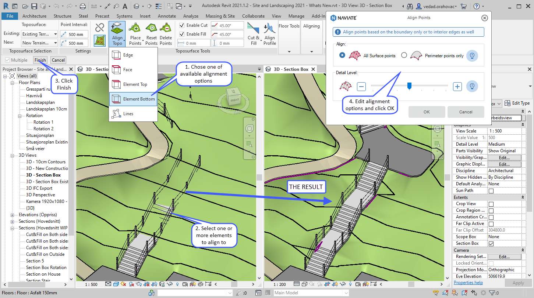Toggle the Crop View checkbox
This screenshot has width=534, height=298.
[x=491, y=204]
